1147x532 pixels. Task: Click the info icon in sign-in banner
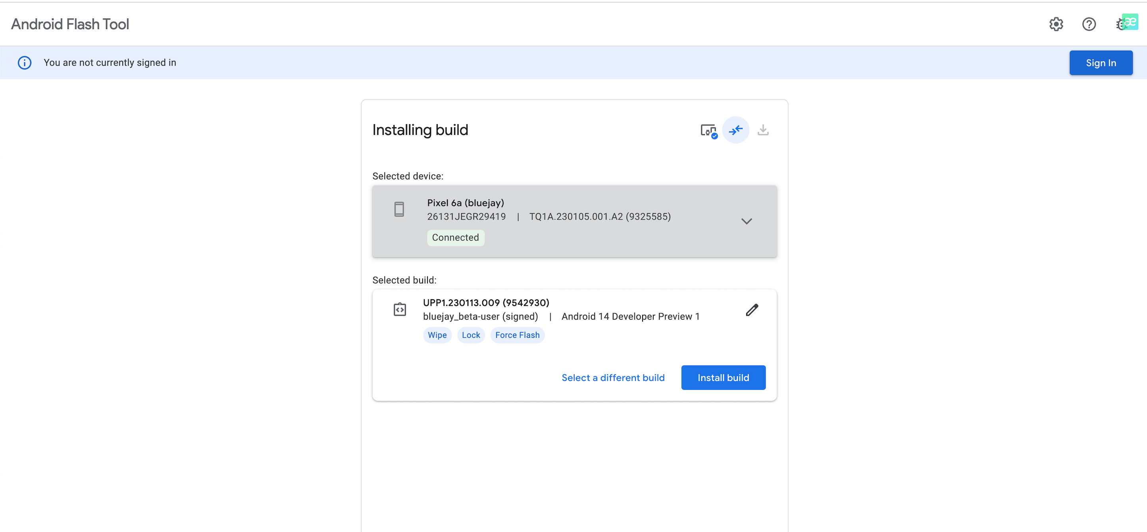pos(25,63)
